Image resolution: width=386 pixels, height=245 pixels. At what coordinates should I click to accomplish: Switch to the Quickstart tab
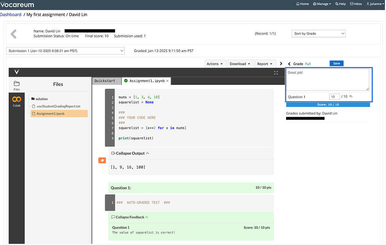pyautogui.click(x=105, y=81)
